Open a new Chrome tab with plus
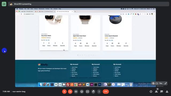The width and height of the screenshot is (171, 96). 75,11
